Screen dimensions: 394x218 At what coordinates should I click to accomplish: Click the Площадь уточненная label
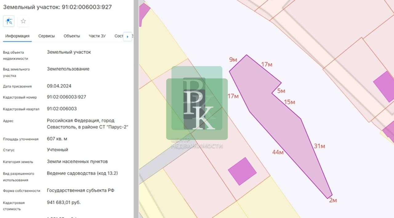21,139
